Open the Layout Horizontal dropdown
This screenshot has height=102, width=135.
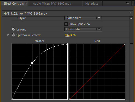click(x=83, y=29)
